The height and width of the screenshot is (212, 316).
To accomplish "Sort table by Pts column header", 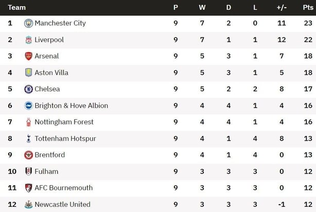I will tap(308, 7).
